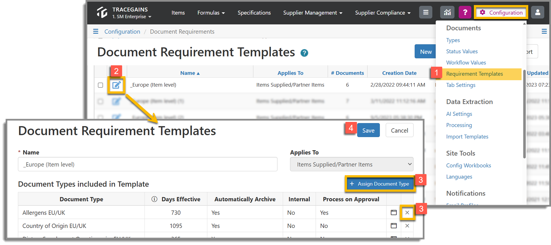
Task: Click the template Name input field
Action: [148, 164]
